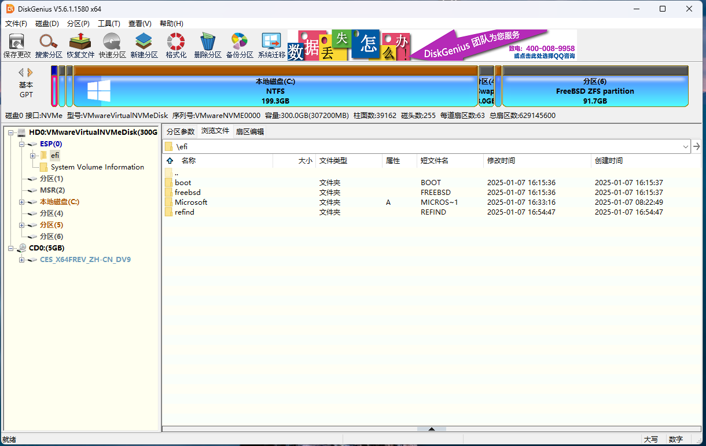Expand the 分区(5) tree node
This screenshot has height=446, width=706.
click(21, 225)
